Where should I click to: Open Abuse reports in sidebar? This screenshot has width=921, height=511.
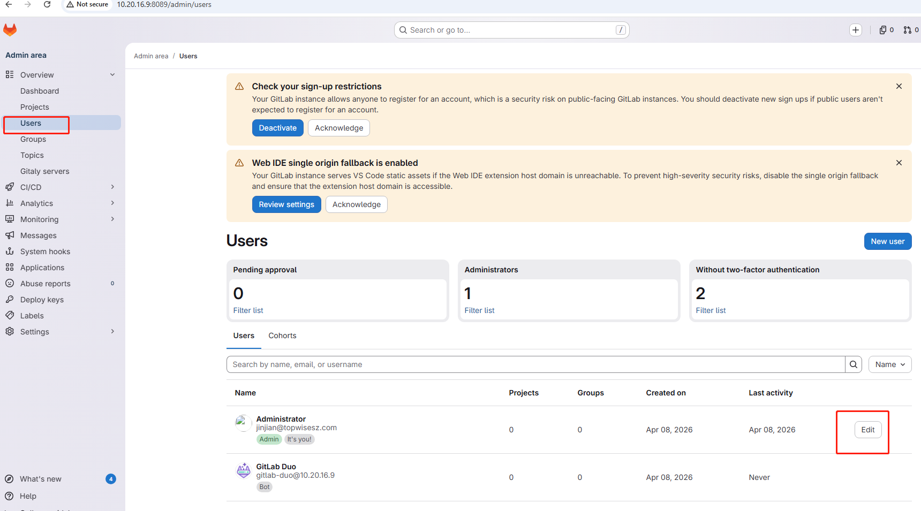point(62,284)
